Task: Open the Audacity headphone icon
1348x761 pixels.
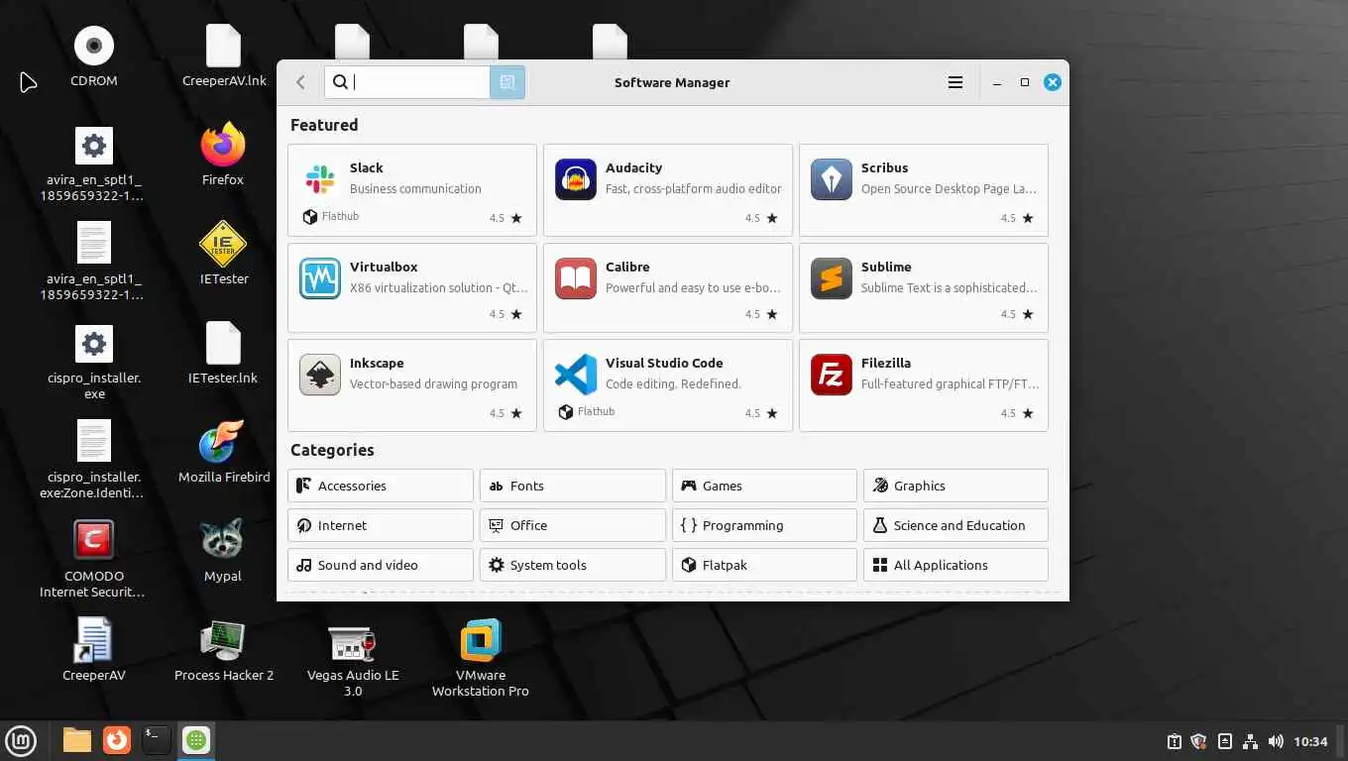Action: tap(575, 179)
